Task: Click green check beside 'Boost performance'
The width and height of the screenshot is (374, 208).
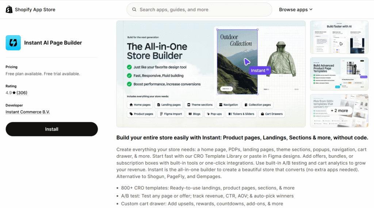Action: coord(129,84)
